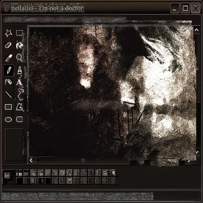Click the application icon in title bar

click(x=7, y=8)
